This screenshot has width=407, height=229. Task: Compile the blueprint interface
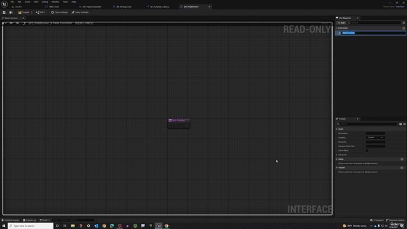pyautogui.click(x=24, y=12)
